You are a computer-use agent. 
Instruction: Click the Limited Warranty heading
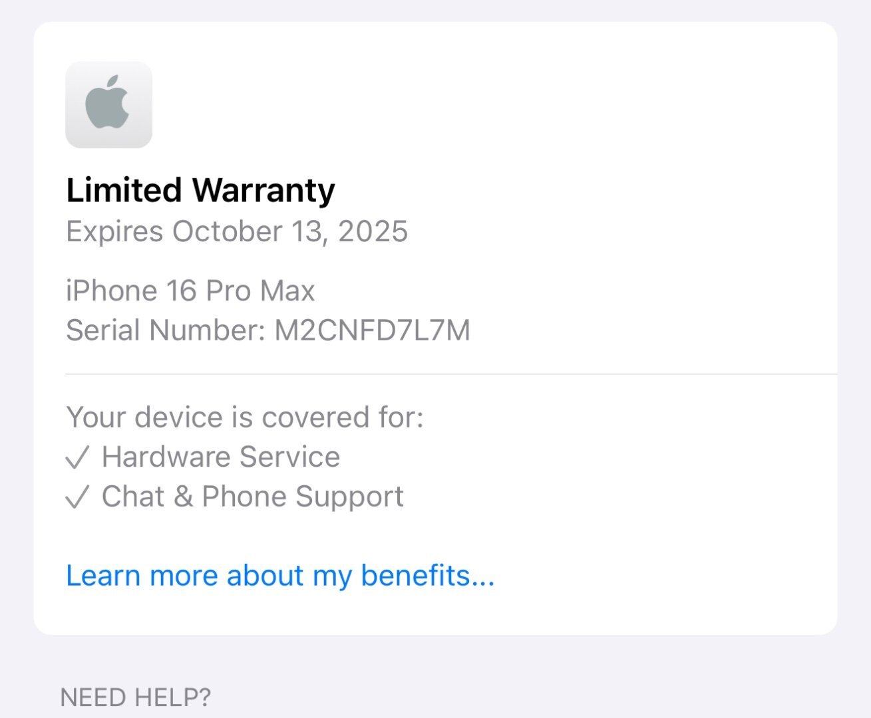[x=200, y=190]
